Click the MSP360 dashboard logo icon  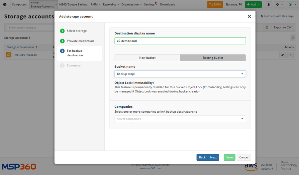coord(5,5)
